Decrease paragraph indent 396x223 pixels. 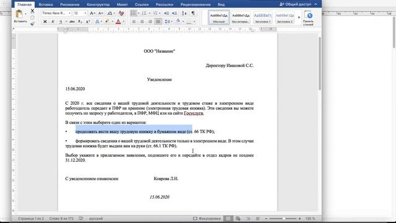(x=166, y=13)
